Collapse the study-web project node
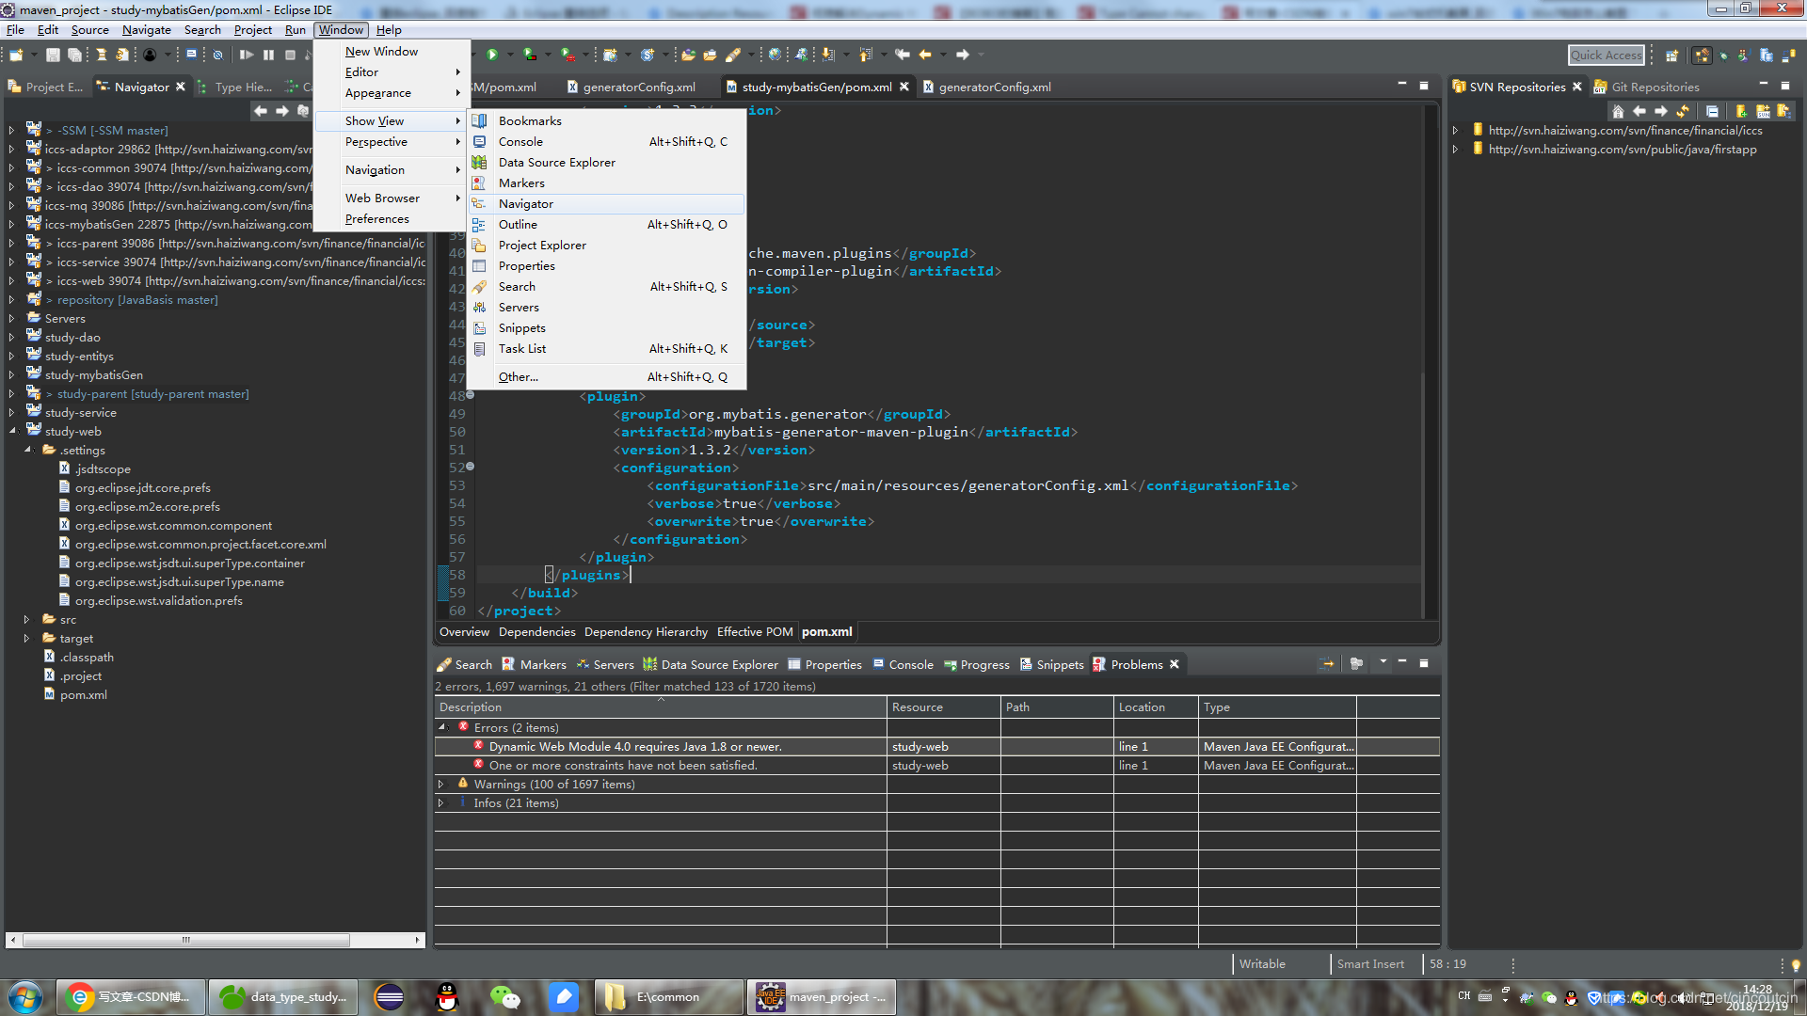The width and height of the screenshot is (1807, 1016). (x=12, y=432)
